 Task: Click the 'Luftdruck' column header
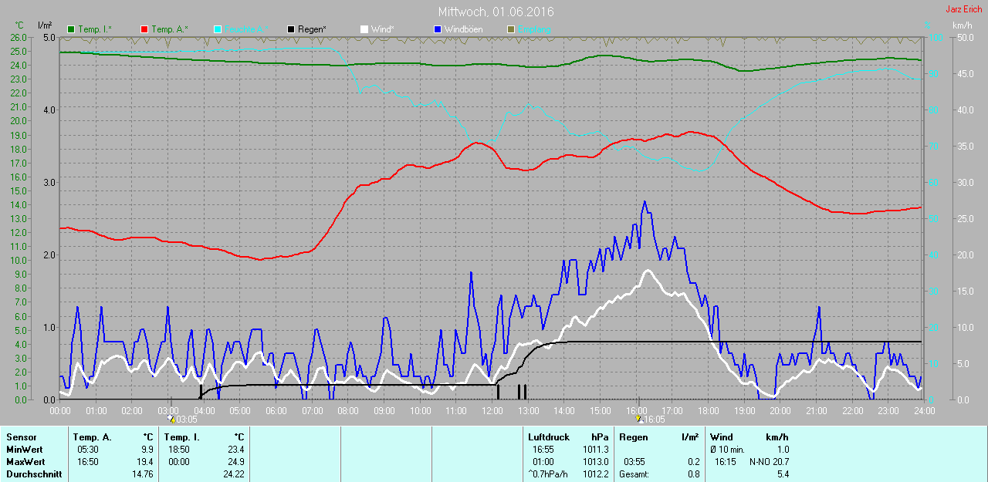[547, 437]
